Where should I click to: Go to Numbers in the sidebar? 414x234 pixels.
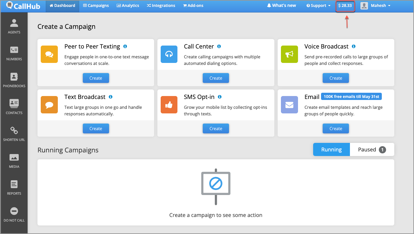tap(14, 53)
